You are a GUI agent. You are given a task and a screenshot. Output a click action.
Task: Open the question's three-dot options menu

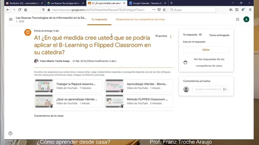point(171,36)
